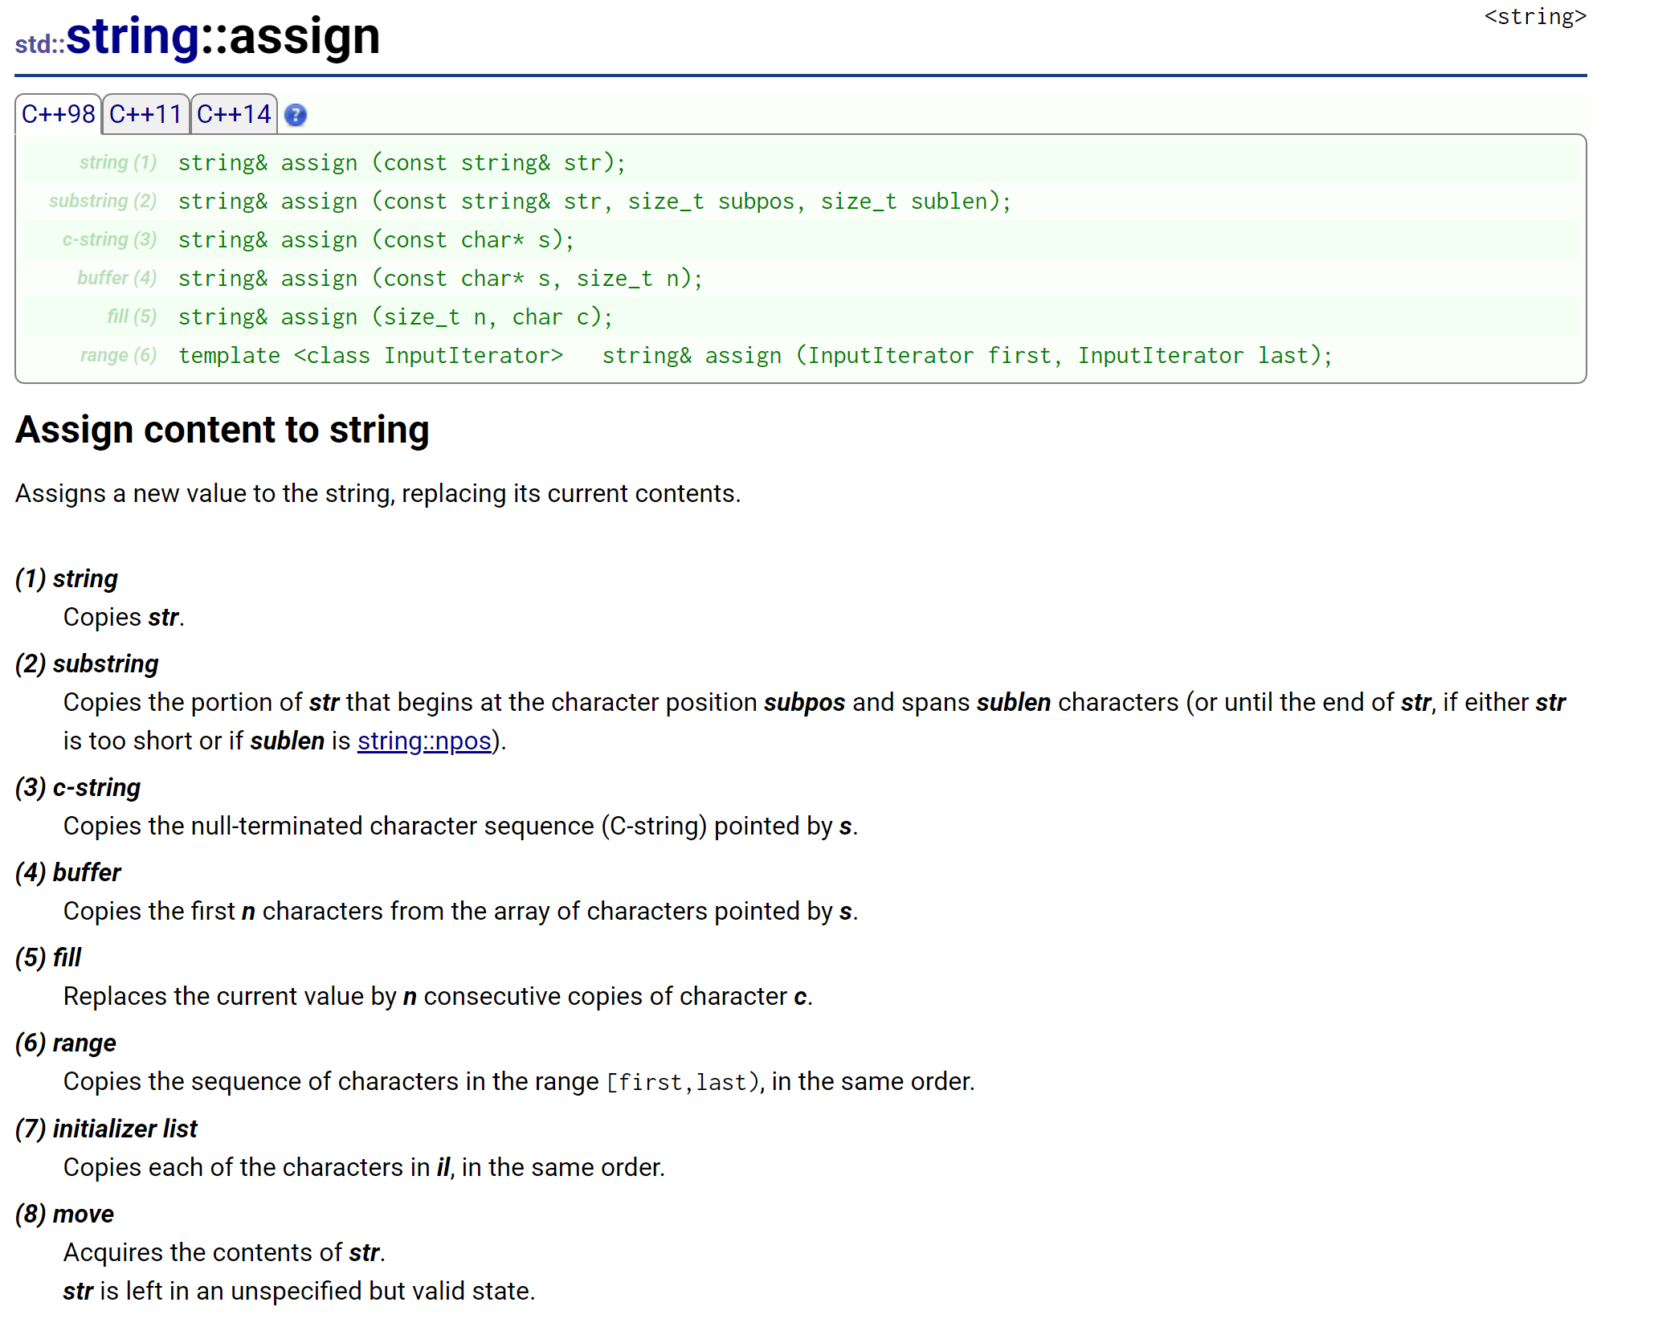Switch to the C++98 tab

(58, 114)
